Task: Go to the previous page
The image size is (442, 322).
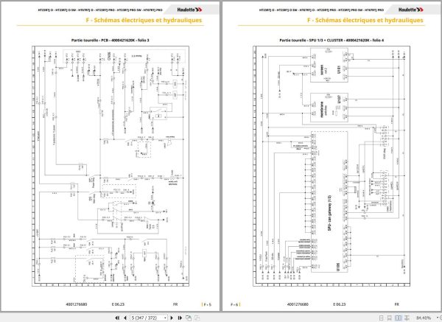Action: pos(125,318)
